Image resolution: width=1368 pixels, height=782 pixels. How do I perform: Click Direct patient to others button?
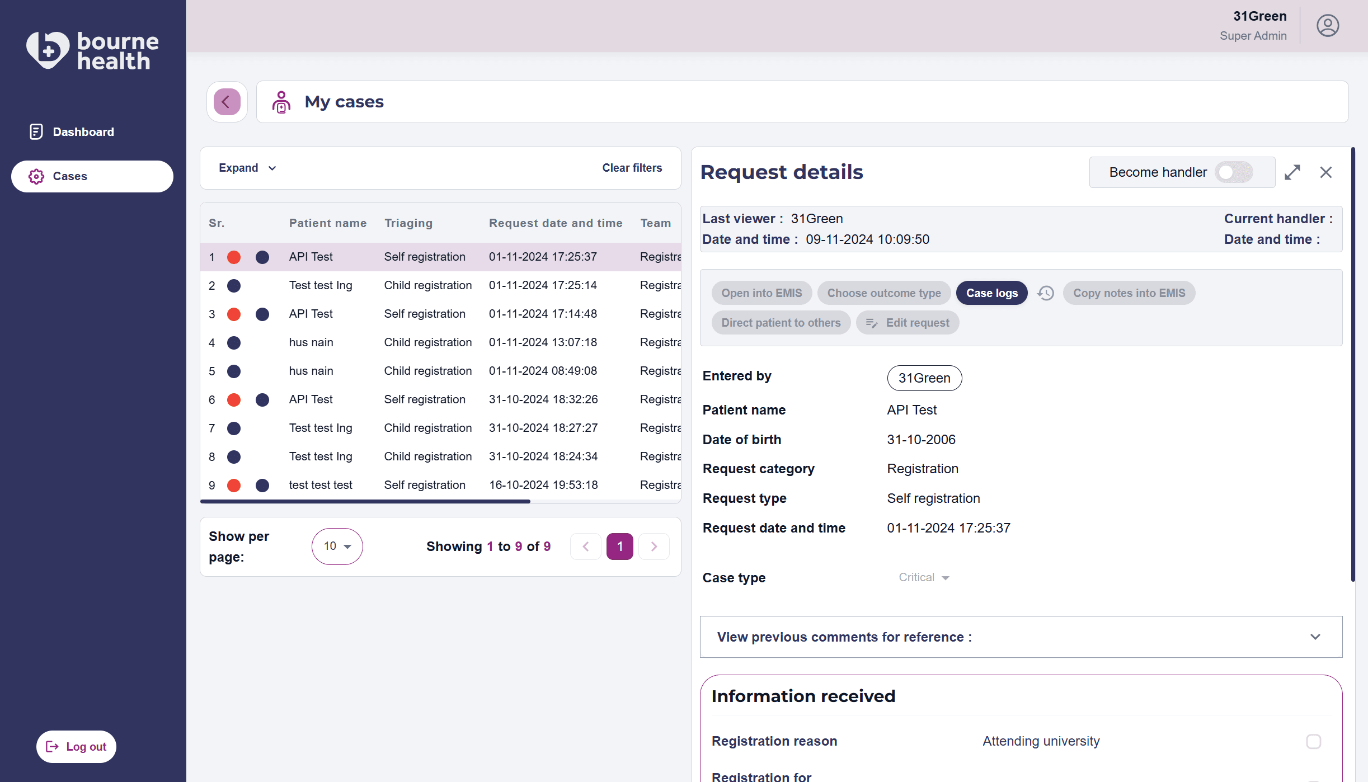tap(781, 323)
